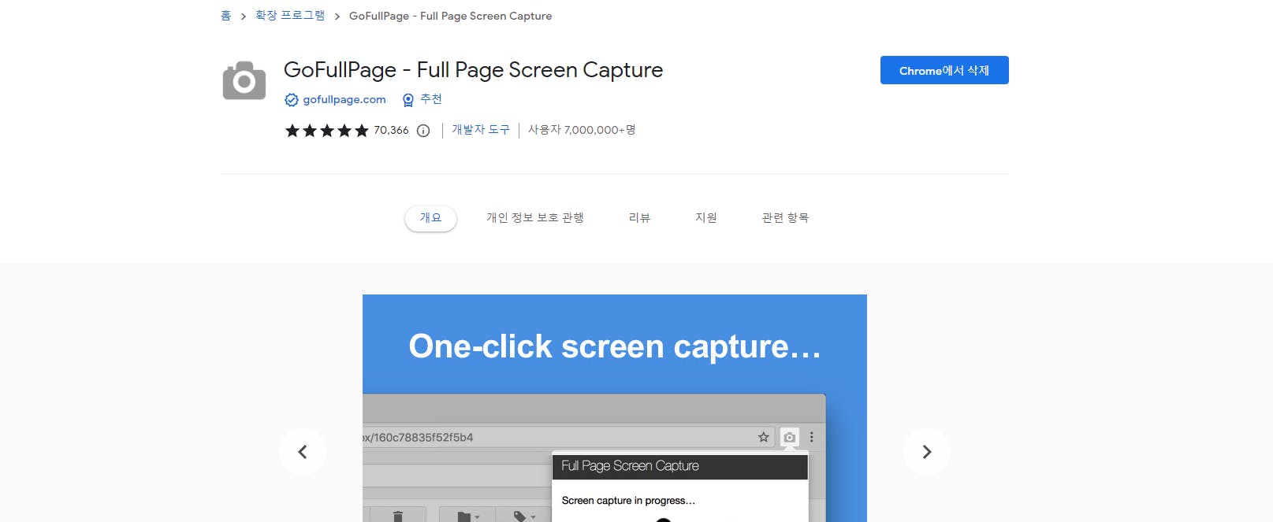Click the GoFullPage - Full Page Screen Capture title

coord(473,70)
